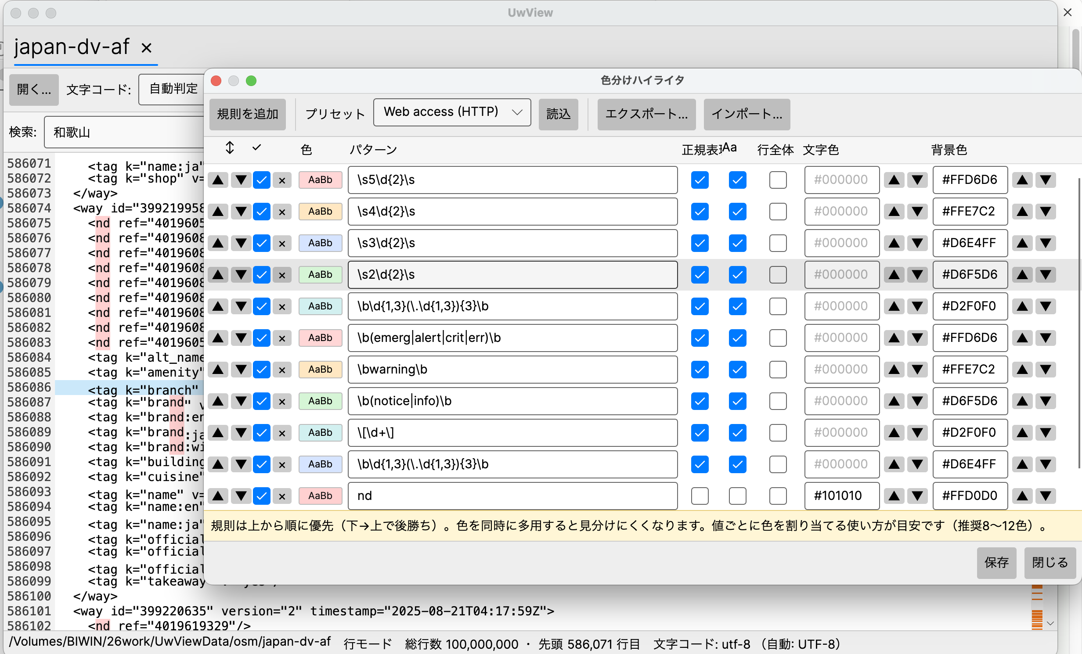The height and width of the screenshot is (654, 1082).
Task: Move the \s5\d{2}\s rule up
Action: 218,180
